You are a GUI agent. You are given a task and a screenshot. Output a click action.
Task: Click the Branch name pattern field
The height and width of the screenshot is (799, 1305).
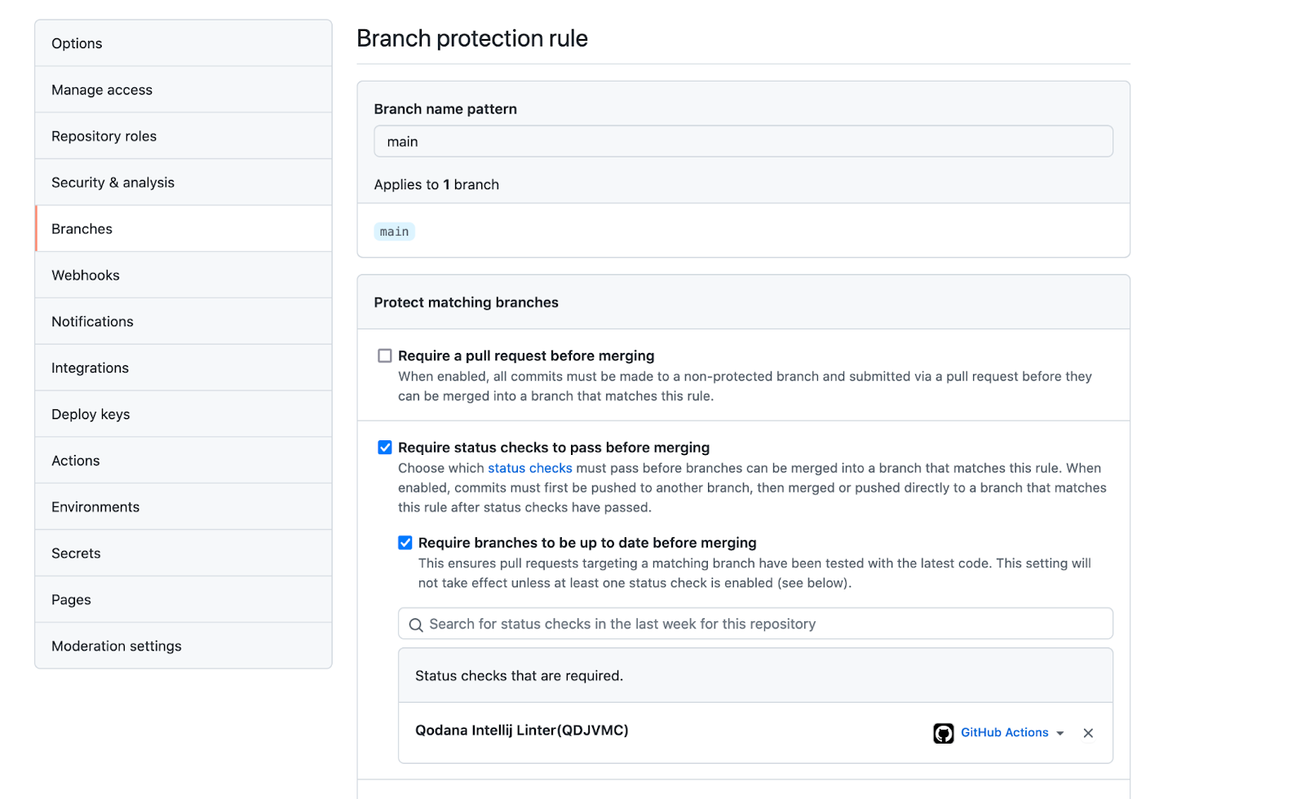click(743, 141)
